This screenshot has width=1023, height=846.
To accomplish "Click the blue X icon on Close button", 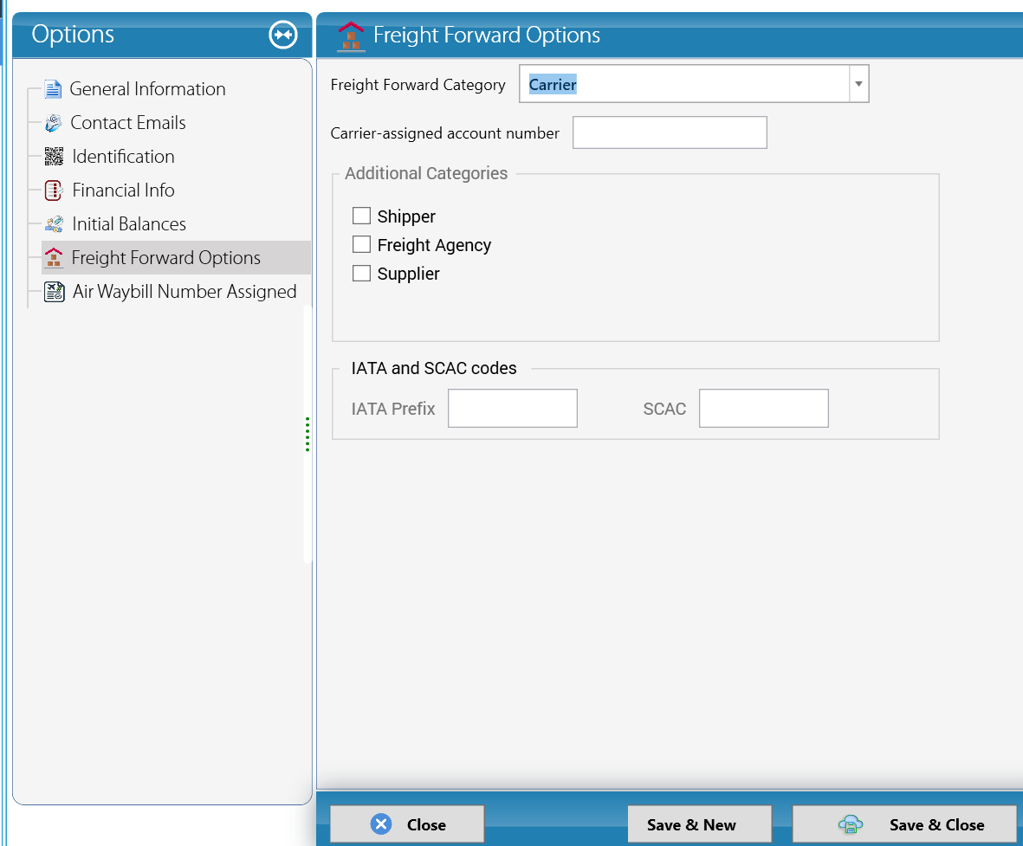I will [381, 823].
